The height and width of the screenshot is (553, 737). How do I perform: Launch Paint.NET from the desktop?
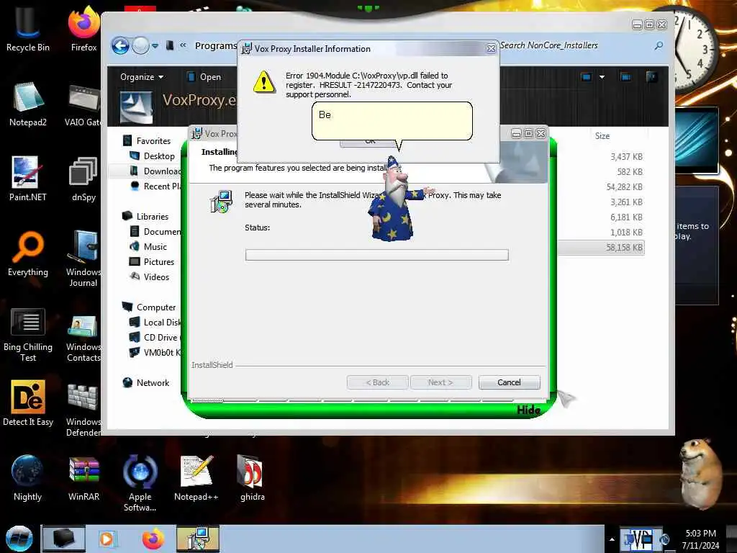tap(27, 179)
